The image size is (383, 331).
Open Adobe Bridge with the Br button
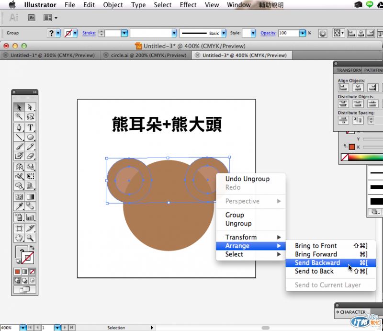tap(33, 18)
